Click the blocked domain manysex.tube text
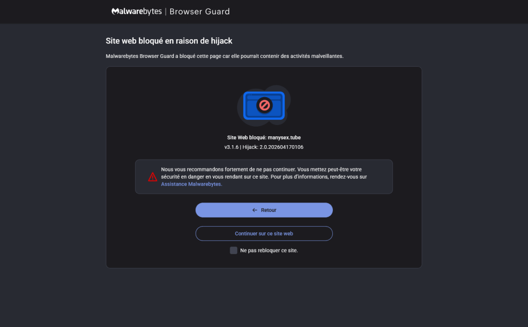528x327 pixels. [284, 137]
